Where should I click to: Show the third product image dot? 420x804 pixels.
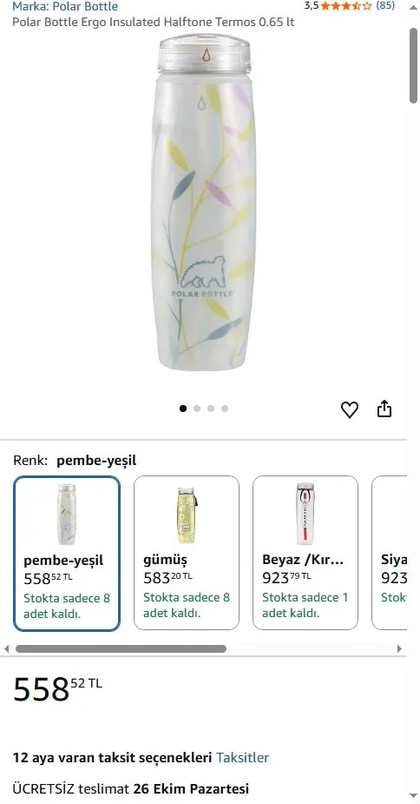[x=211, y=409]
